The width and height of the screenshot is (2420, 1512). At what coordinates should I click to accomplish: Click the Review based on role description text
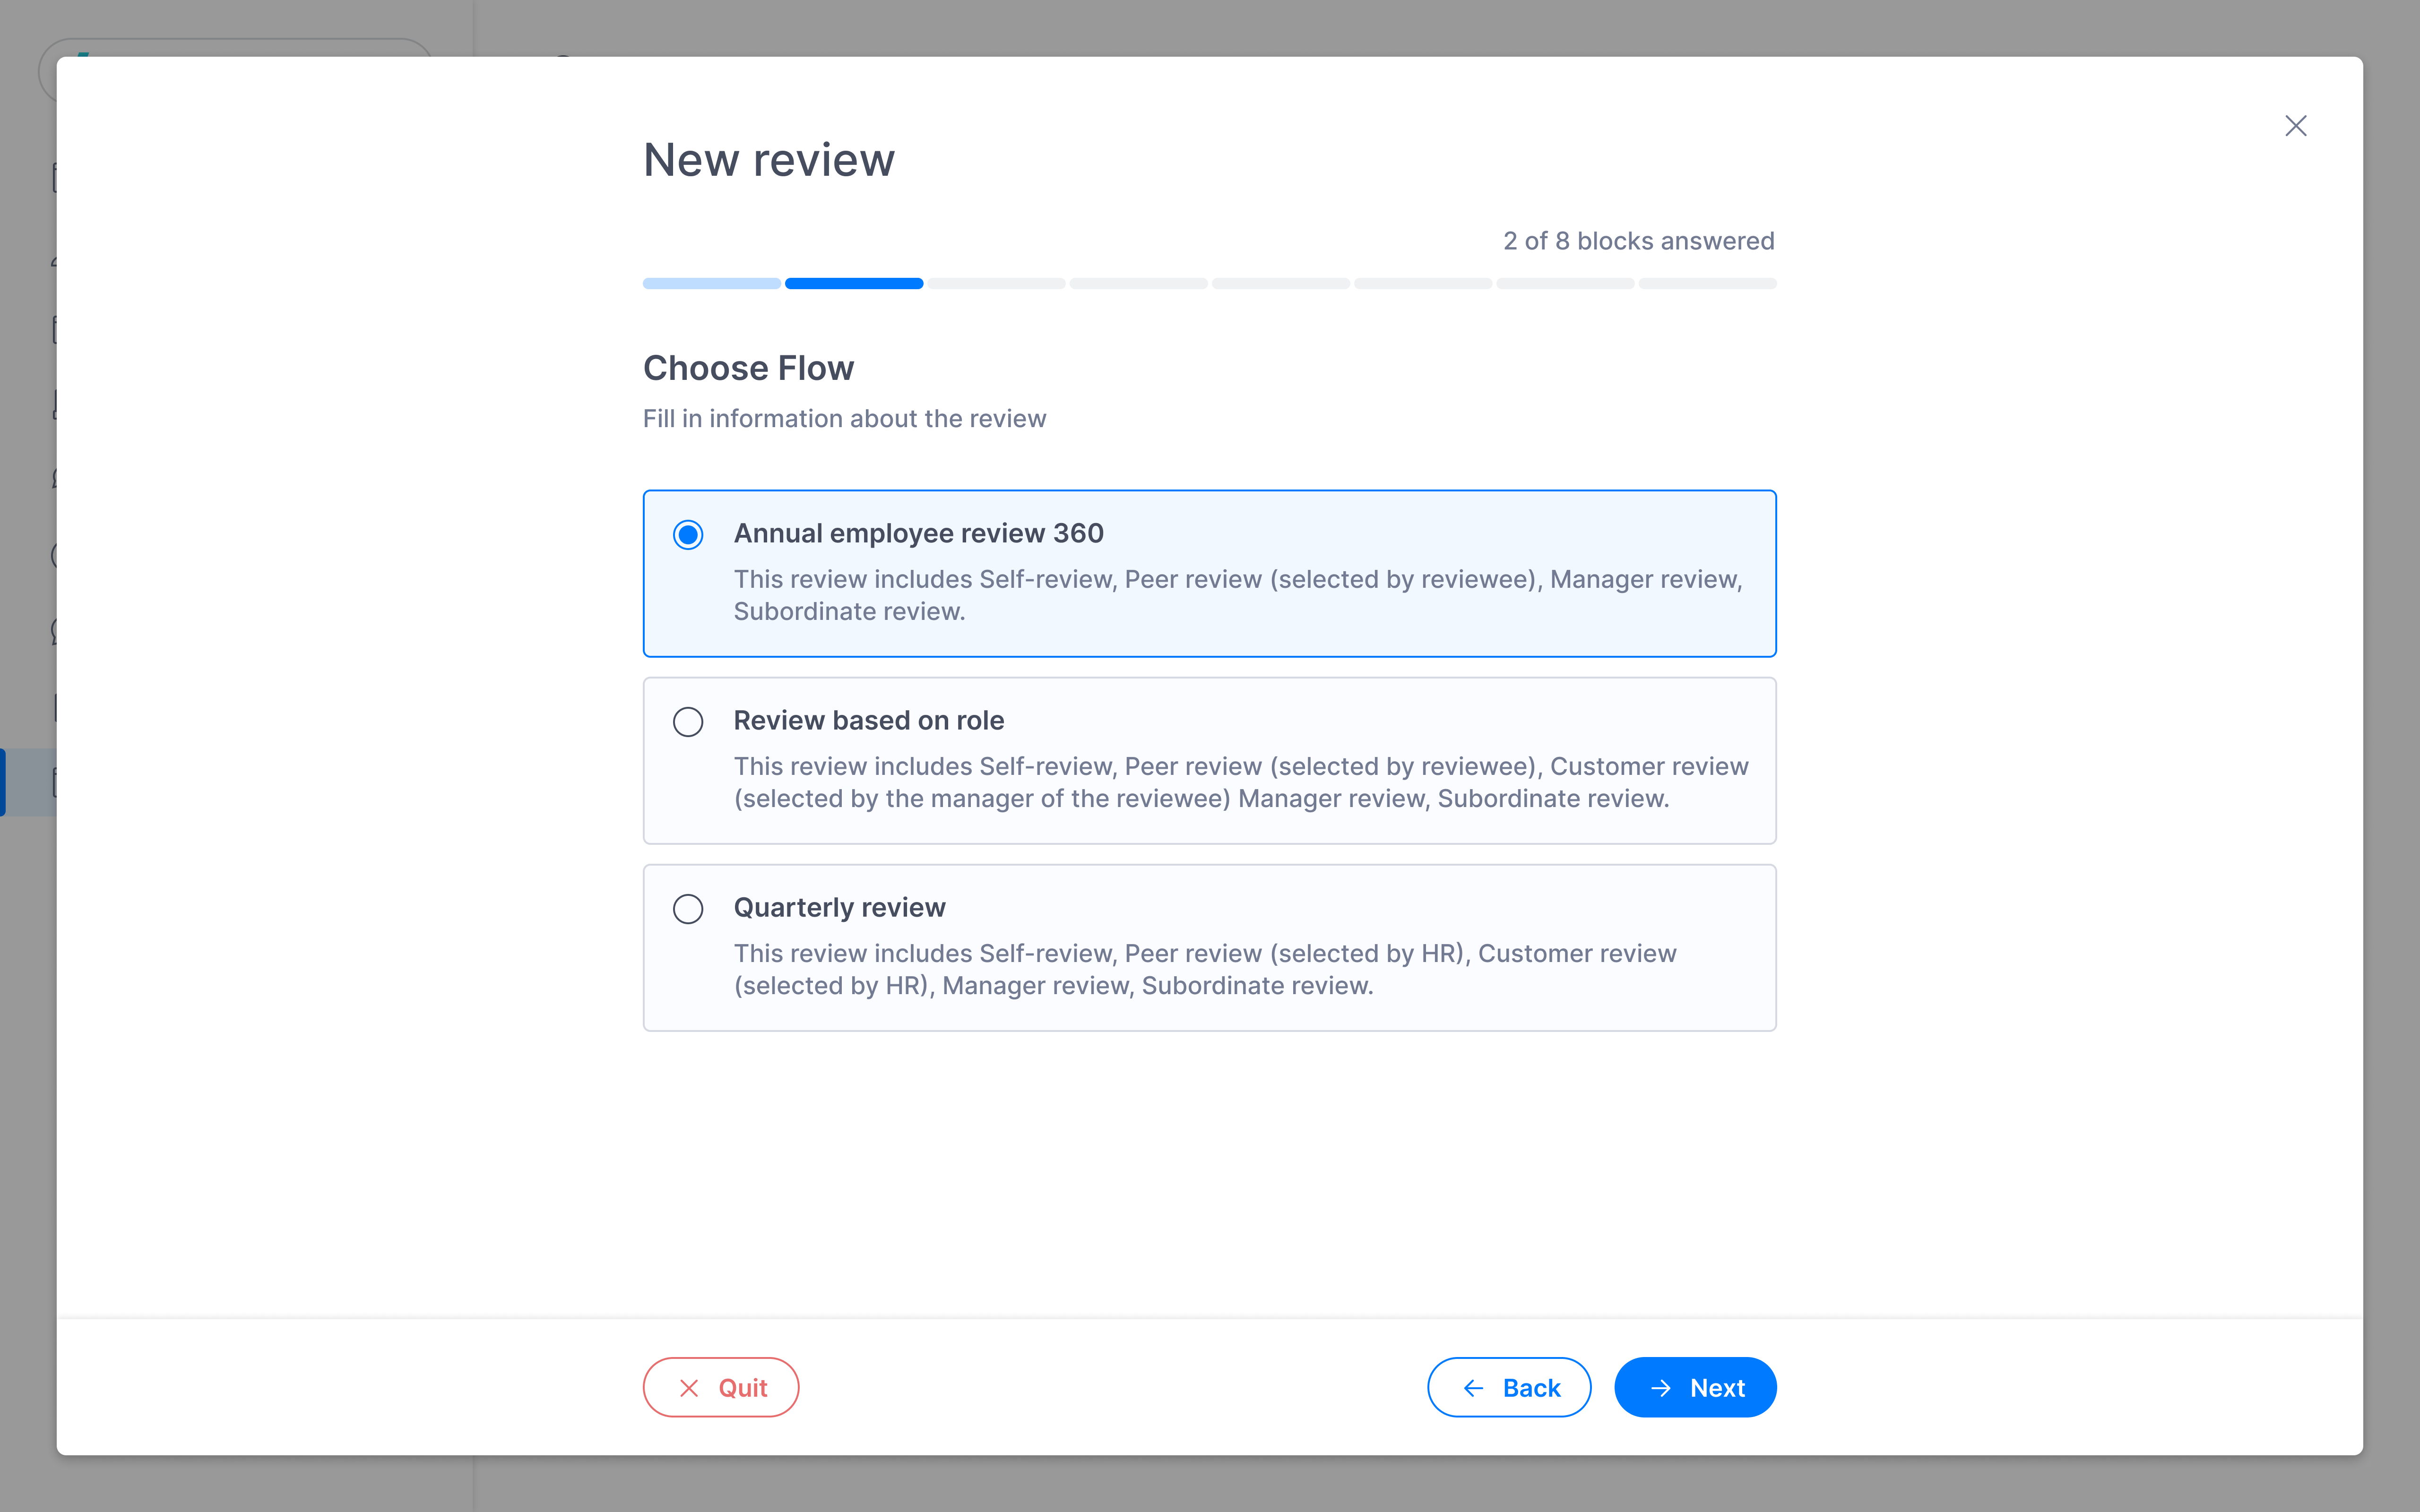coord(1240,782)
